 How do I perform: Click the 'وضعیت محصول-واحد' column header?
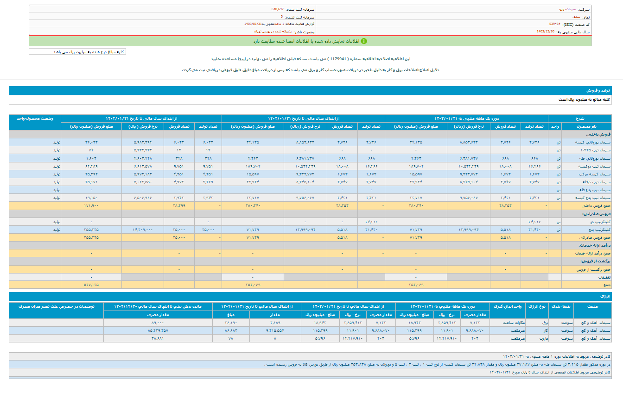click(x=35, y=118)
